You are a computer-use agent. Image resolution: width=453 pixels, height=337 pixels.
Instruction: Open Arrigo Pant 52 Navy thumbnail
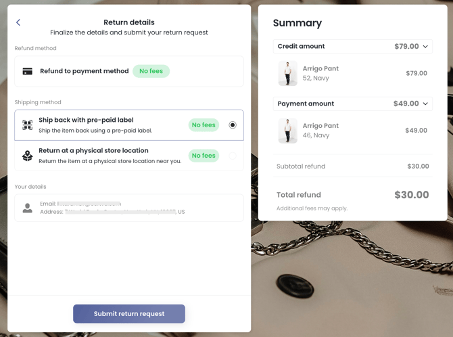point(288,73)
